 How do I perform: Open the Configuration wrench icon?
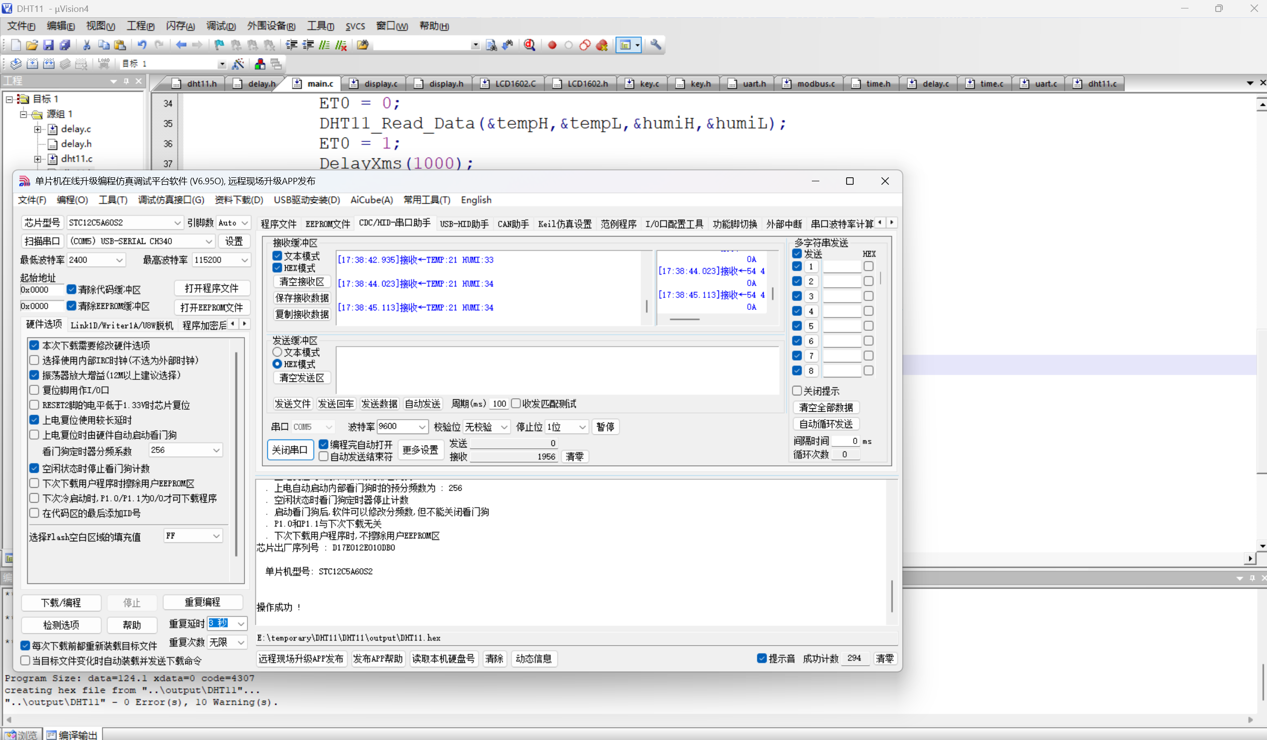[655, 45]
